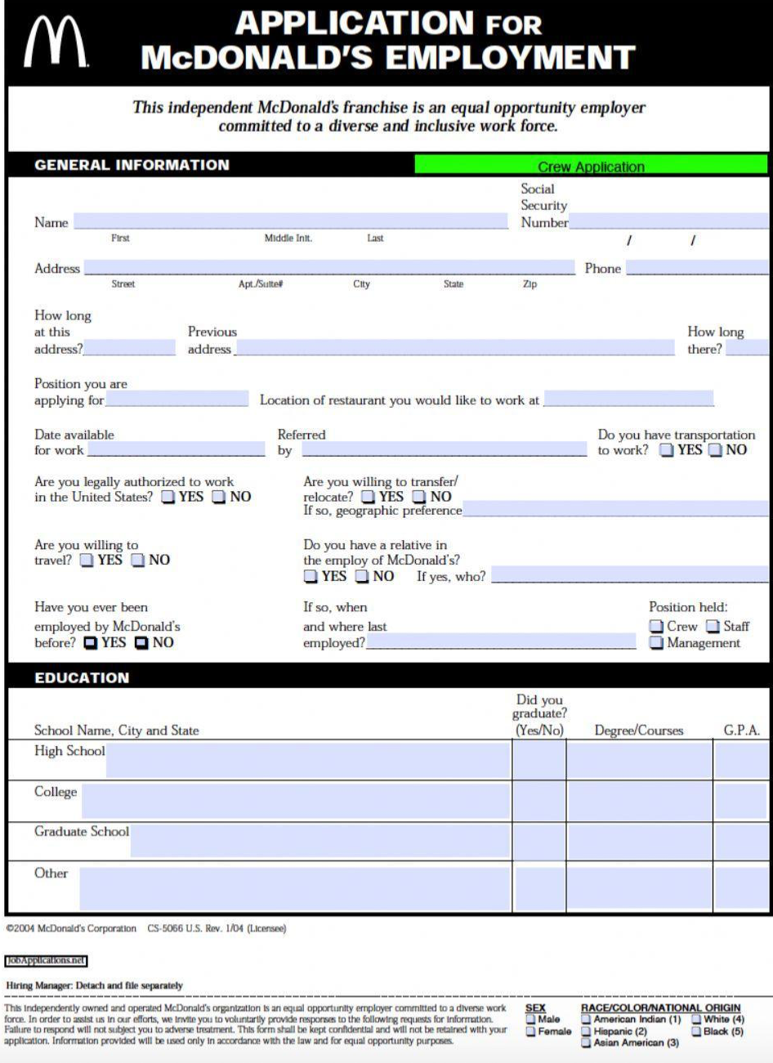
Task: Click the 'Date available for work' field
Action: [175, 449]
